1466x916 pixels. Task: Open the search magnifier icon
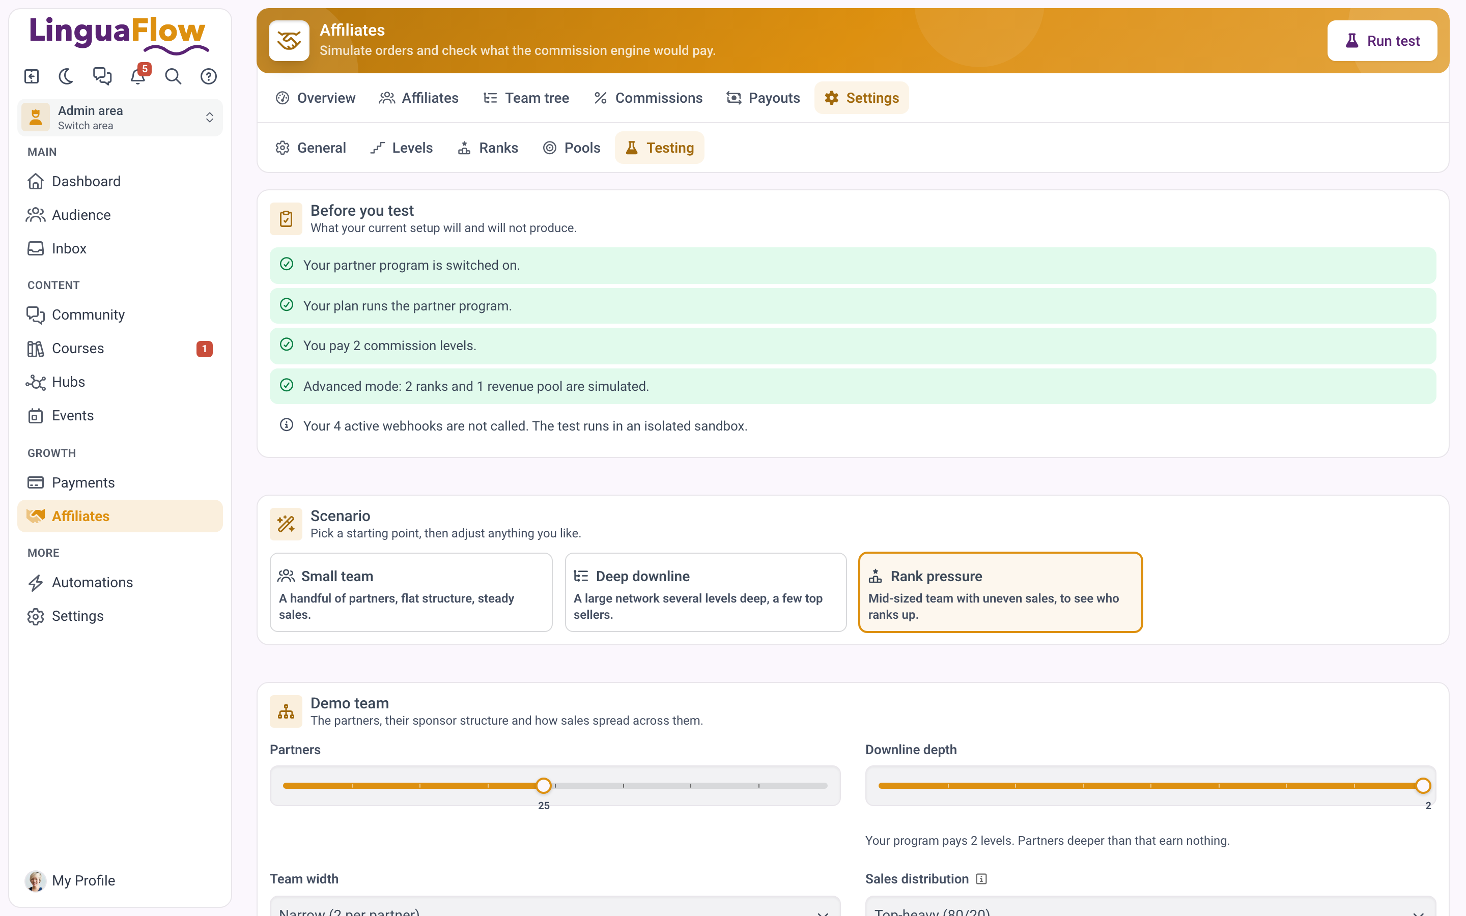coord(173,76)
